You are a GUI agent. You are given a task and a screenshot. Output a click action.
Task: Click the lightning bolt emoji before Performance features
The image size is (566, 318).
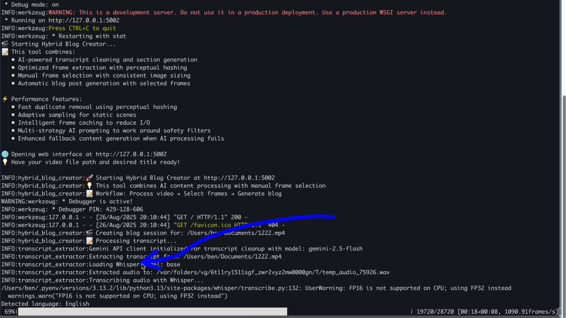pos(5,99)
